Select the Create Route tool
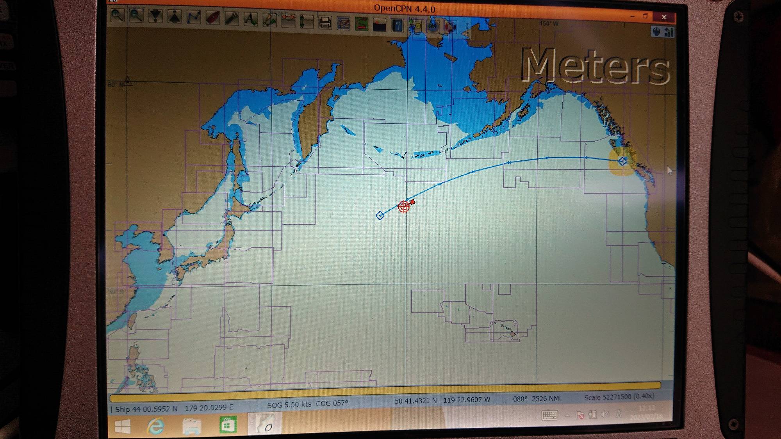The image size is (781, 439). [x=194, y=17]
